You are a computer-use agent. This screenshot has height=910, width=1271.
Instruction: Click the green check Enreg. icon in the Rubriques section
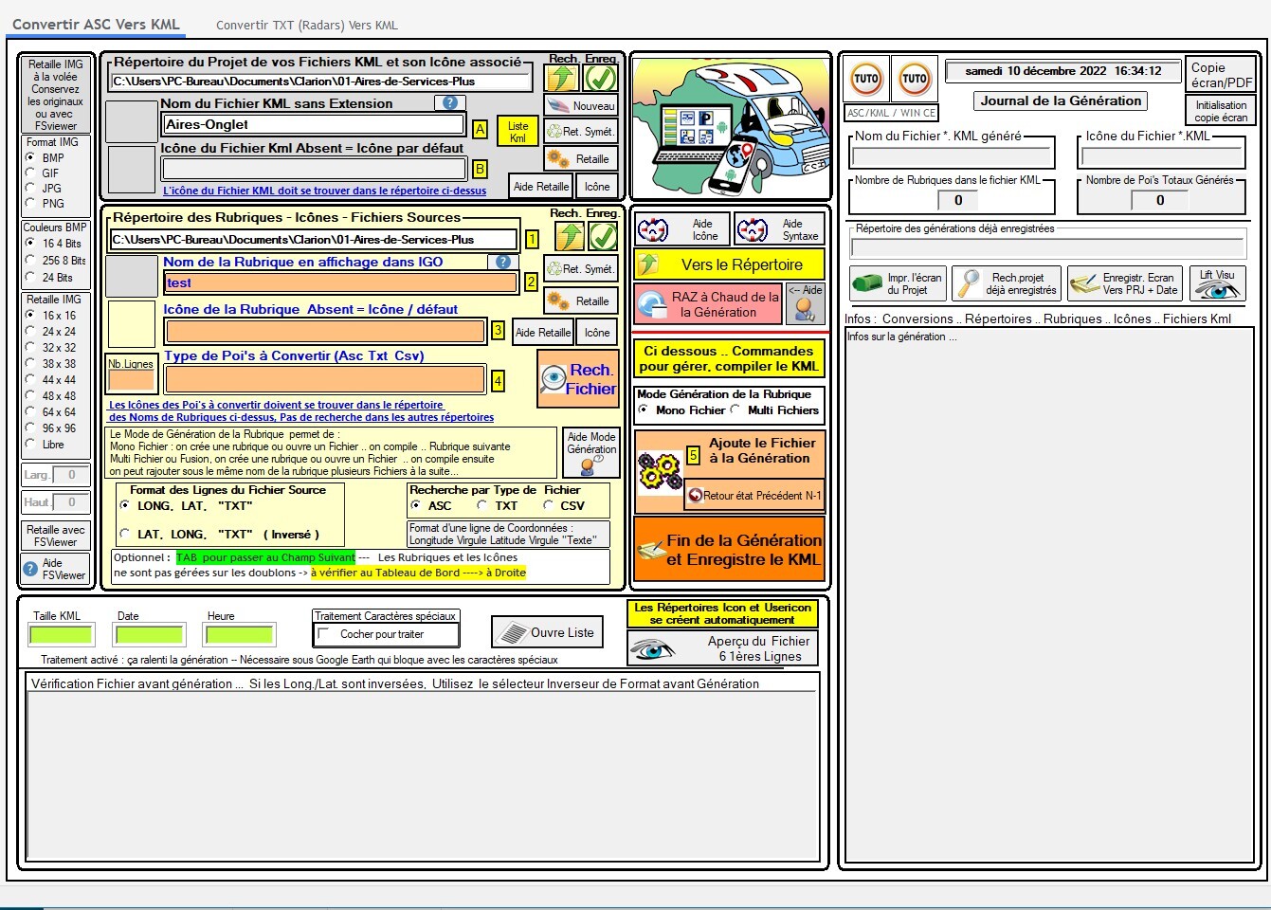coord(603,235)
